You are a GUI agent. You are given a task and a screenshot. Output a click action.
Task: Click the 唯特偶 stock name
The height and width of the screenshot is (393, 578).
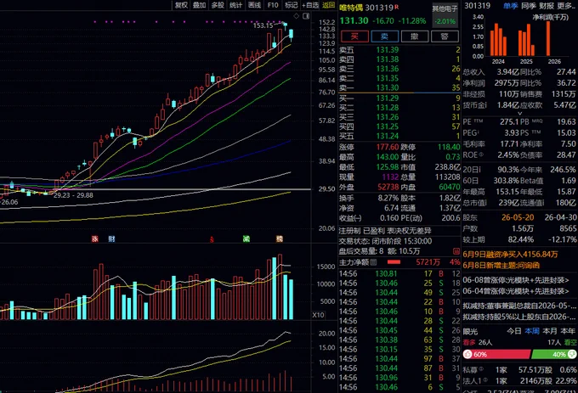[x=351, y=8]
